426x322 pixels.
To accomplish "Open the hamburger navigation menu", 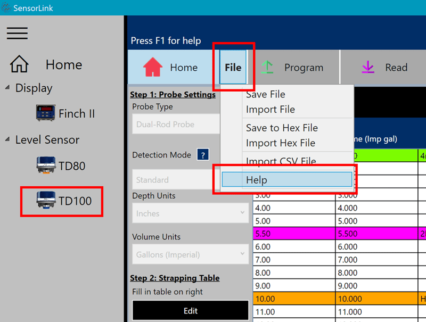I will pos(17,33).
